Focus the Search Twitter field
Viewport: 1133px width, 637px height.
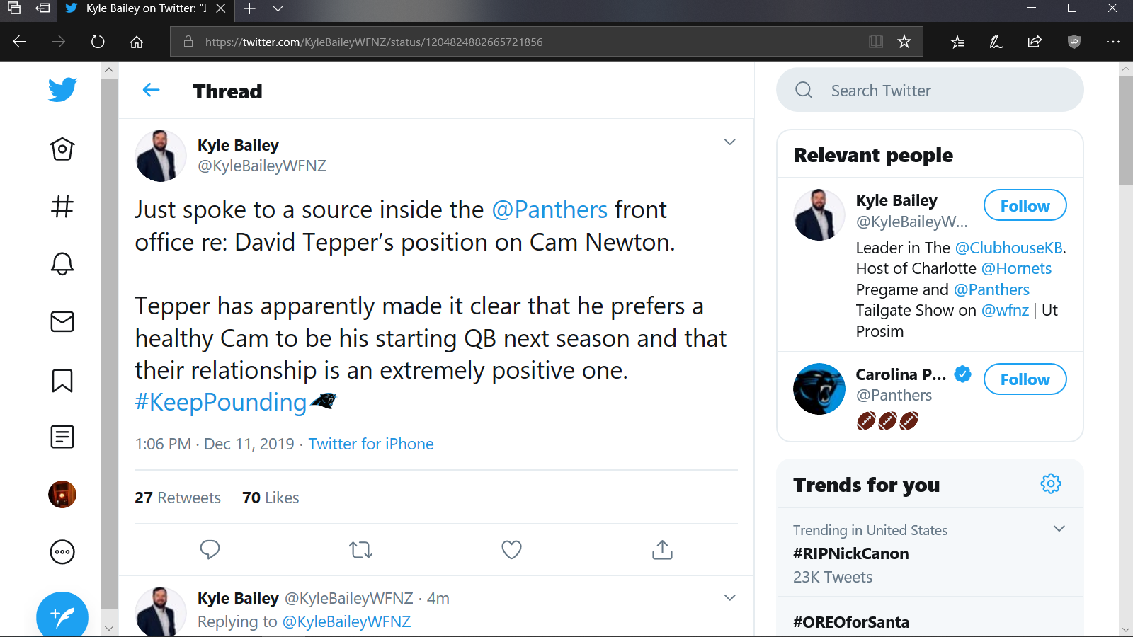click(930, 90)
